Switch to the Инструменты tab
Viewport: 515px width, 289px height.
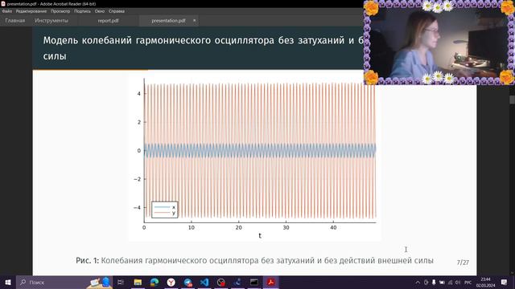pyautogui.click(x=51, y=20)
